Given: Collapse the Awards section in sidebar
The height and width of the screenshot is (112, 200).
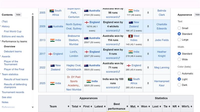Looking at the screenshot, I should click(1, 56).
